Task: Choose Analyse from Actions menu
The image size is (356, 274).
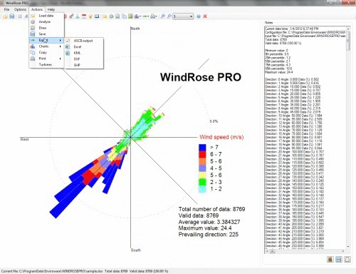Action: click(x=46, y=22)
